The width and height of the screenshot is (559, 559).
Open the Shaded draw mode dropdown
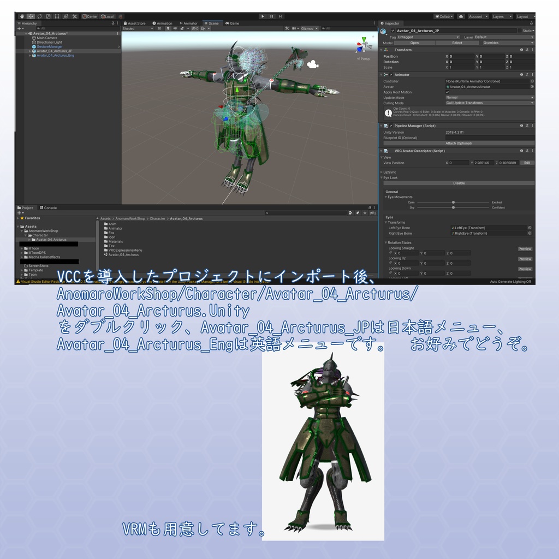(x=138, y=28)
